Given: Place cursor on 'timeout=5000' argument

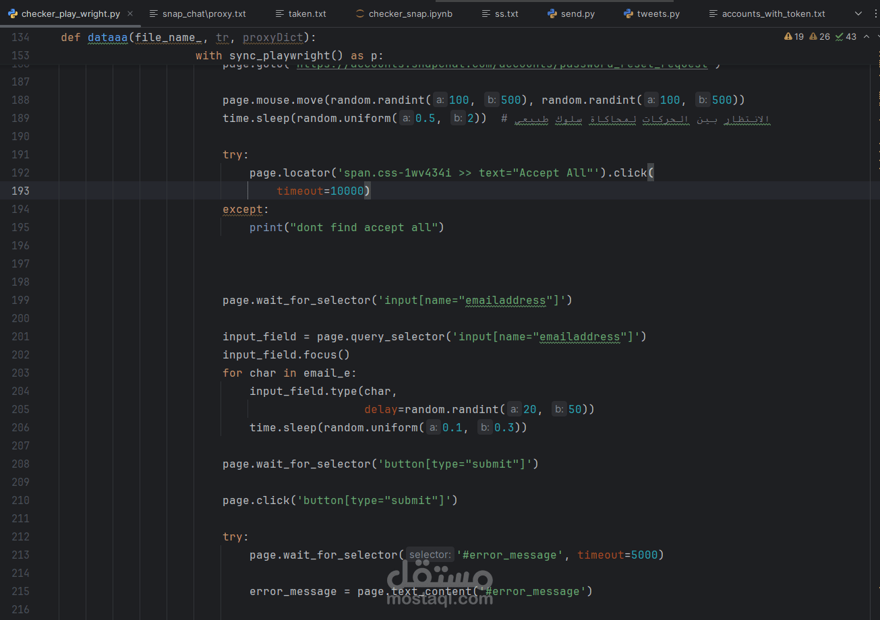Looking at the screenshot, I should click(x=617, y=555).
